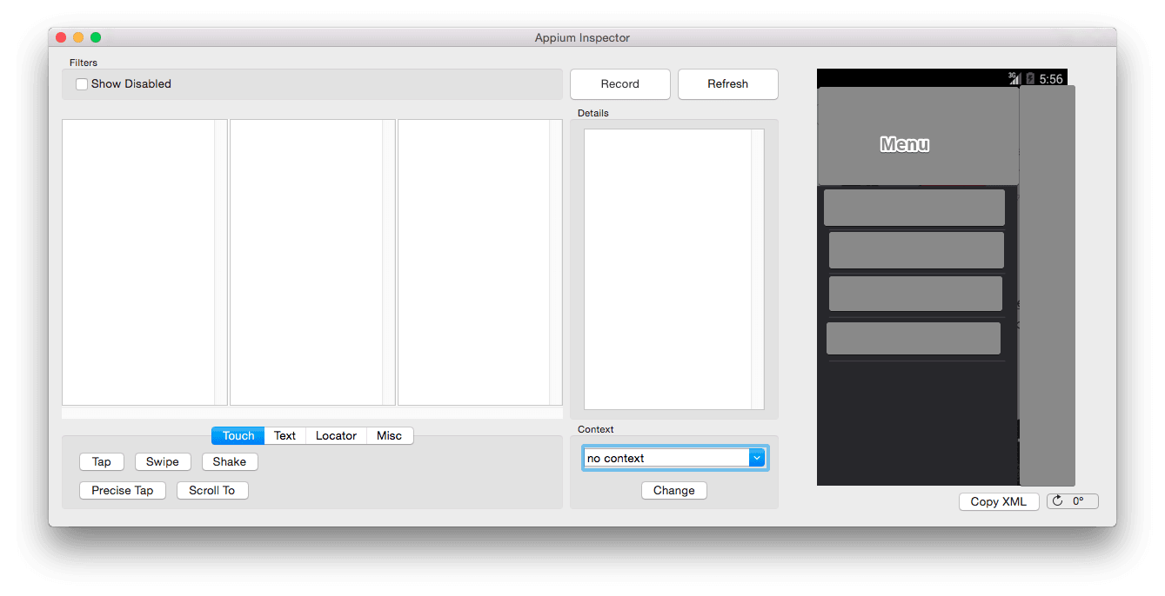This screenshot has width=1165, height=596.
Task: Rotate the device screenshot using the rotation icon
Action: tap(1072, 500)
